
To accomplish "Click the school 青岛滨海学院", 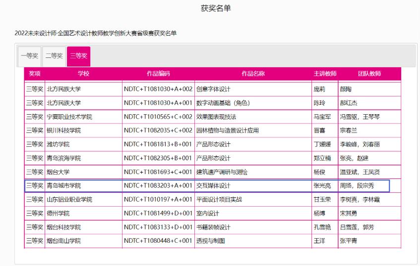I will pyautogui.click(x=64, y=158).
